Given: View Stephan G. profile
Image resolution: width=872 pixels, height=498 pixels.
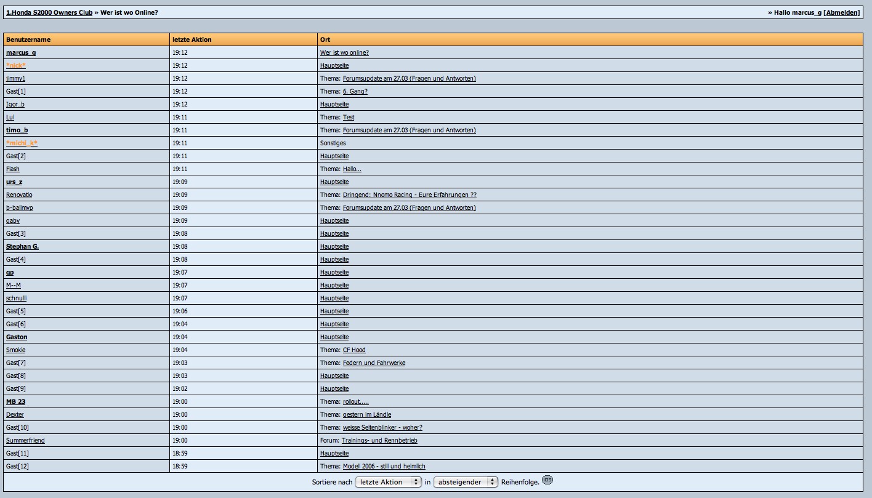Looking at the screenshot, I should 22,247.
